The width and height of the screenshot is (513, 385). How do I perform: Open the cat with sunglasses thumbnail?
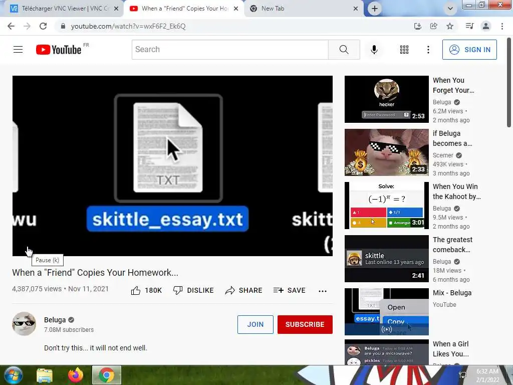click(x=386, y=152)
